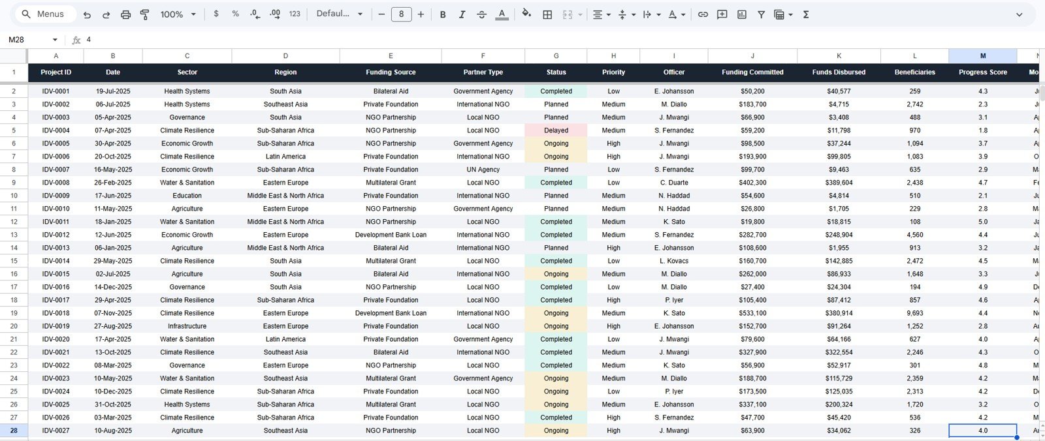This screenshot has height=441, width=1045.
Task: Select row 1 header
Action: tap(14, 72)
